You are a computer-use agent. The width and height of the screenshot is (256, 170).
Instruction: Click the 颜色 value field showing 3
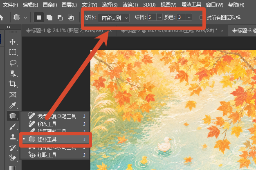tap(181, 17)
